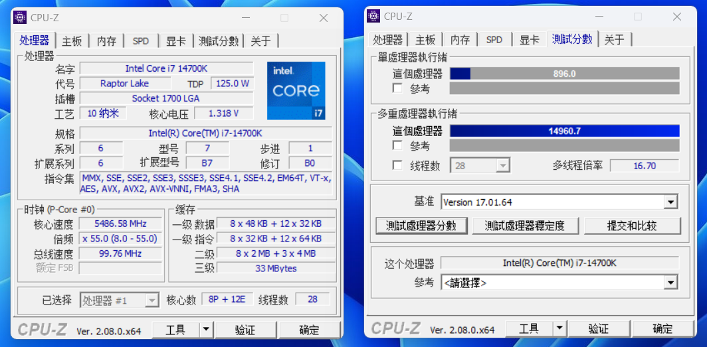Open 显卡 tab in left CPU-Z window

tap(176, 41)
